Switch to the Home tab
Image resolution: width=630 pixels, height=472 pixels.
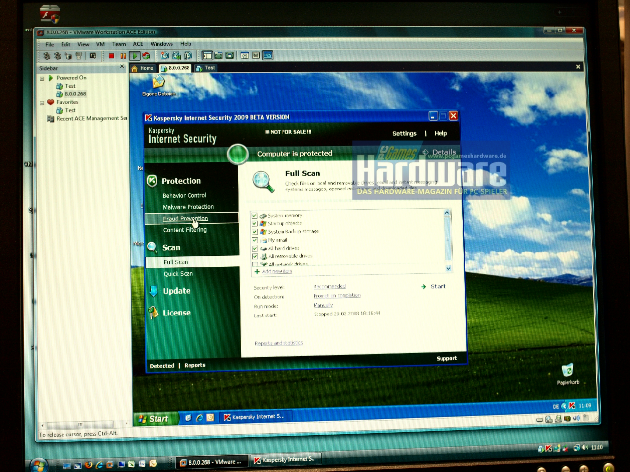[x=143, y=68]
